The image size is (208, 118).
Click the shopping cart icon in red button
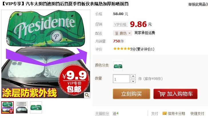[x=161, y=94]
